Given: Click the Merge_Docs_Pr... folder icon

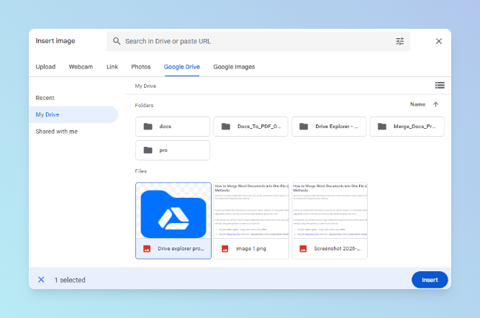Looking at the screenshot, I should [x=382, y=127].
